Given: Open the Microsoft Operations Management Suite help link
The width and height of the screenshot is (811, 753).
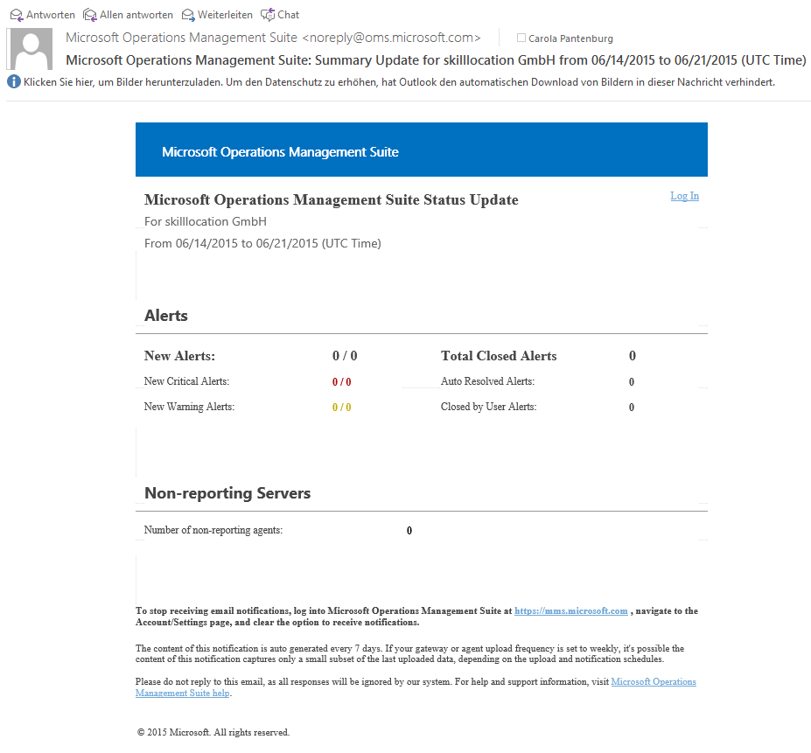Looking at the screenshot, I should (x=654, y=682).
